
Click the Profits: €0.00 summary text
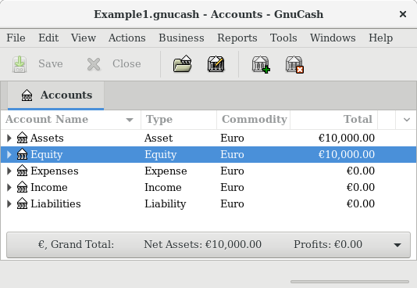pos(328,244)
